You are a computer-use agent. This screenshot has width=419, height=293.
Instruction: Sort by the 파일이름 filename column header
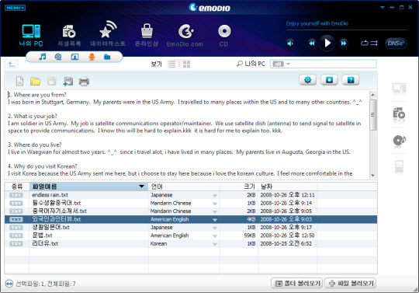(x=88, y=187)
